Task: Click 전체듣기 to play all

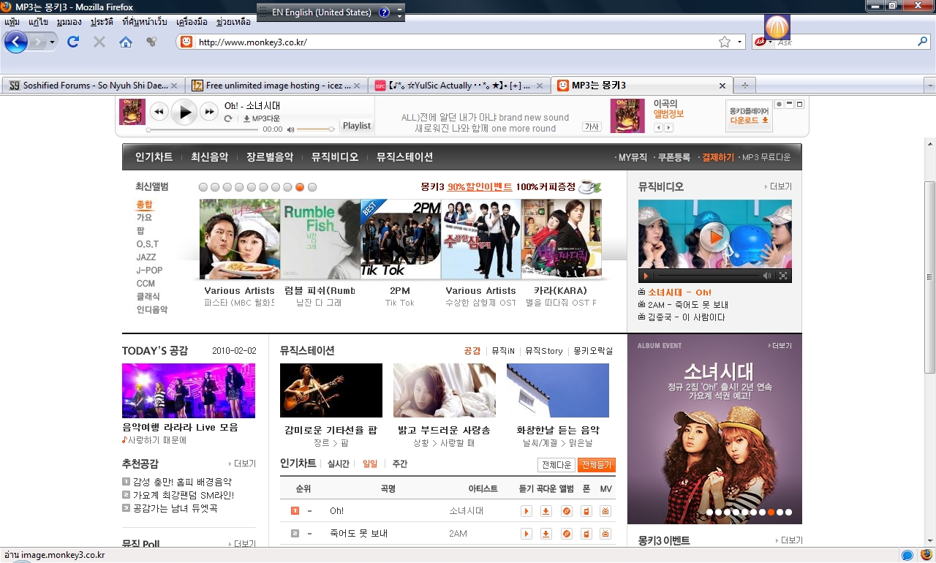Action: 597,465
